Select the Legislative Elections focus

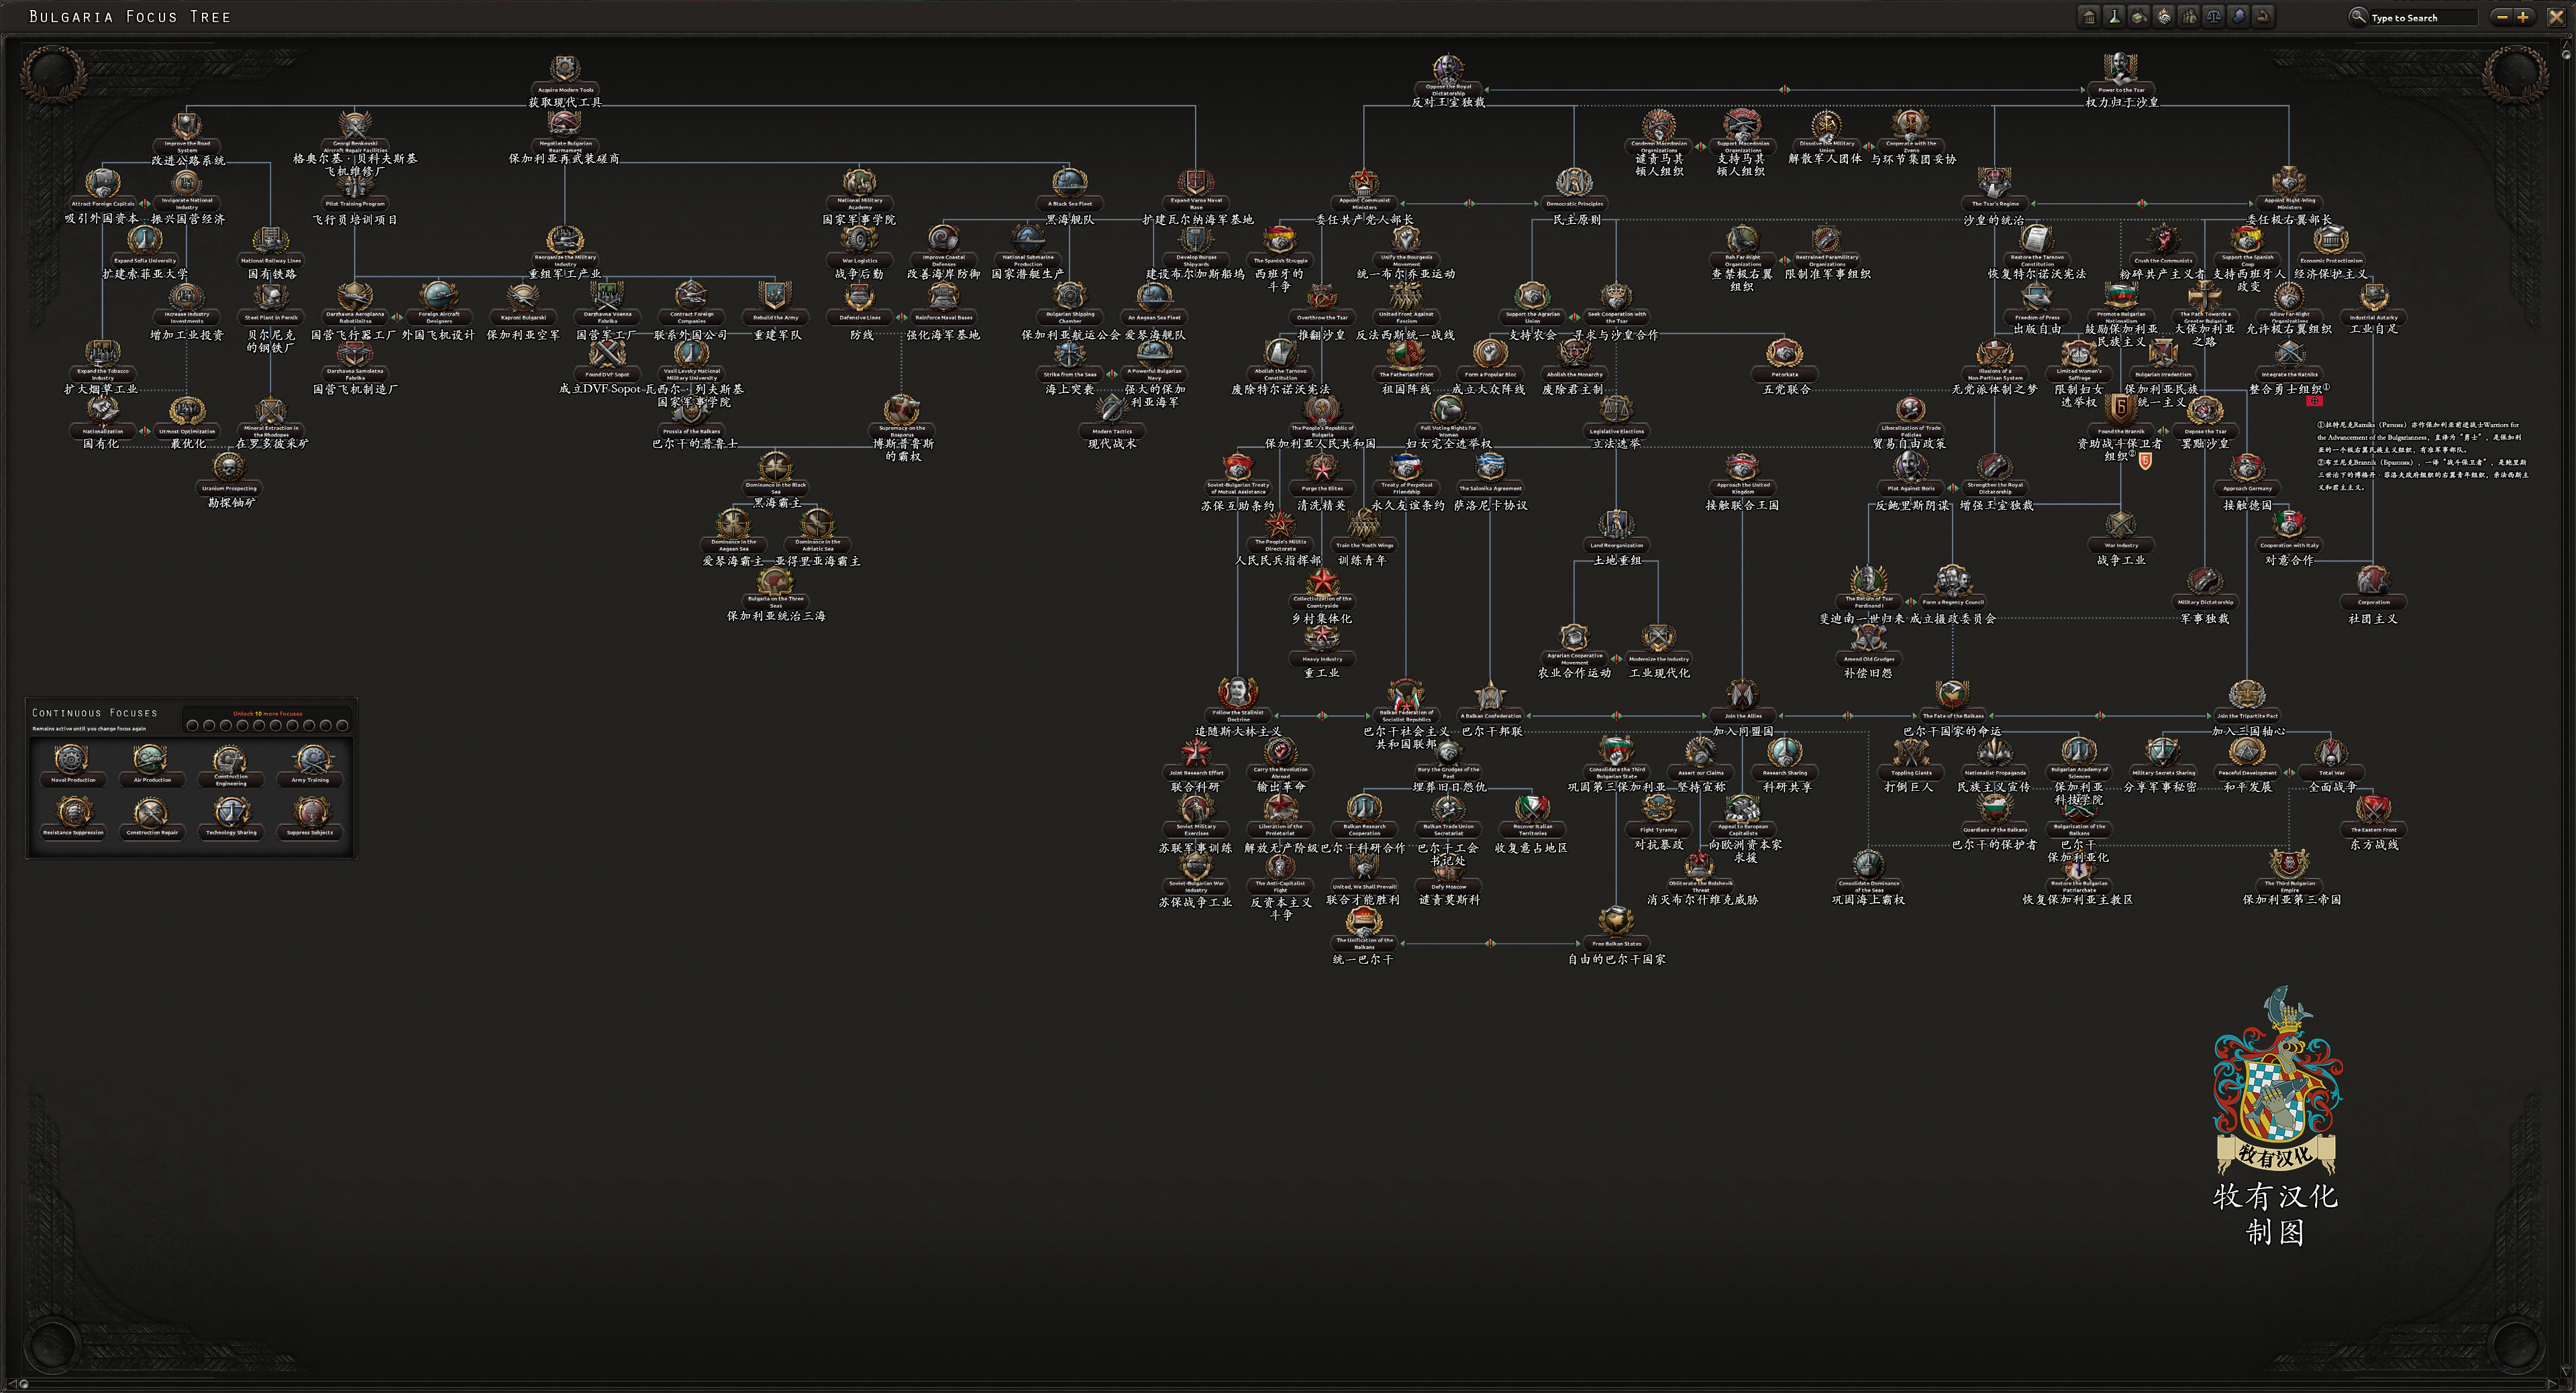[x=1616, y=418]
